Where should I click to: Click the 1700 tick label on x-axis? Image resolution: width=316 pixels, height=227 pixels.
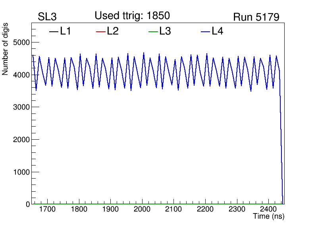47,209
